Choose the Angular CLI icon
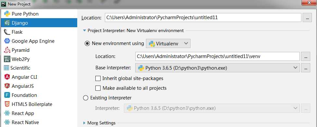 [7, 77]
